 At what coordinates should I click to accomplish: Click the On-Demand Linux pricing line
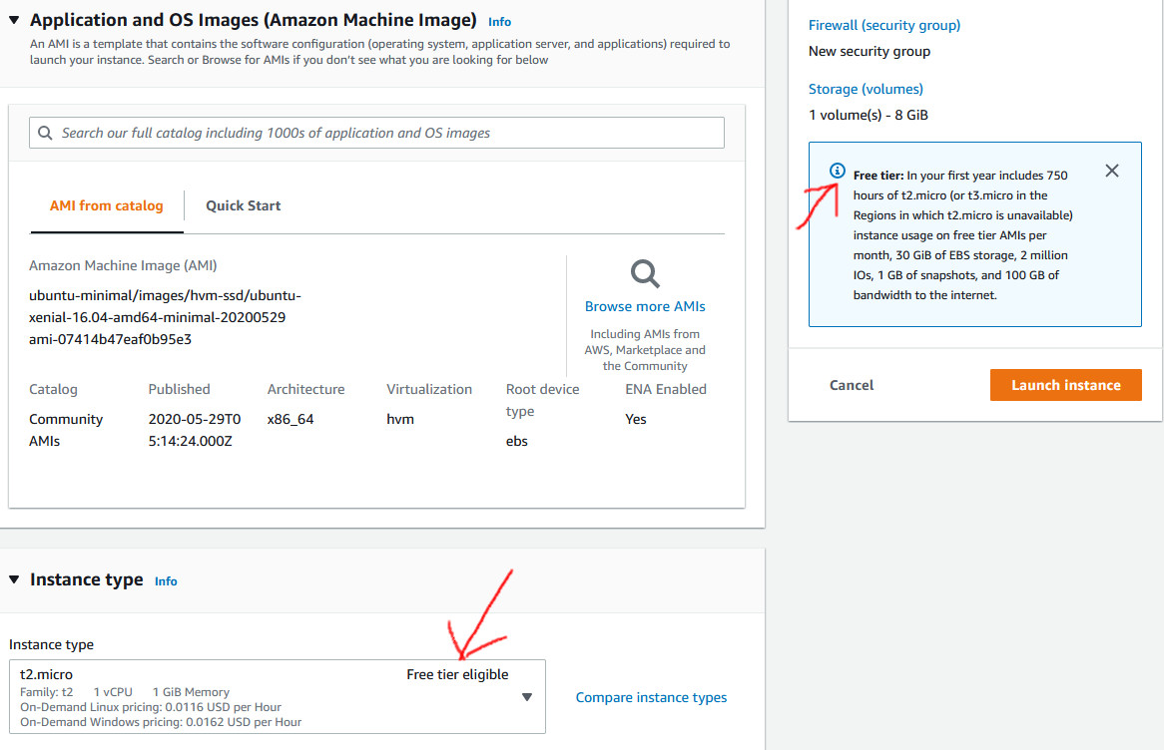click(x=151, y=707)
